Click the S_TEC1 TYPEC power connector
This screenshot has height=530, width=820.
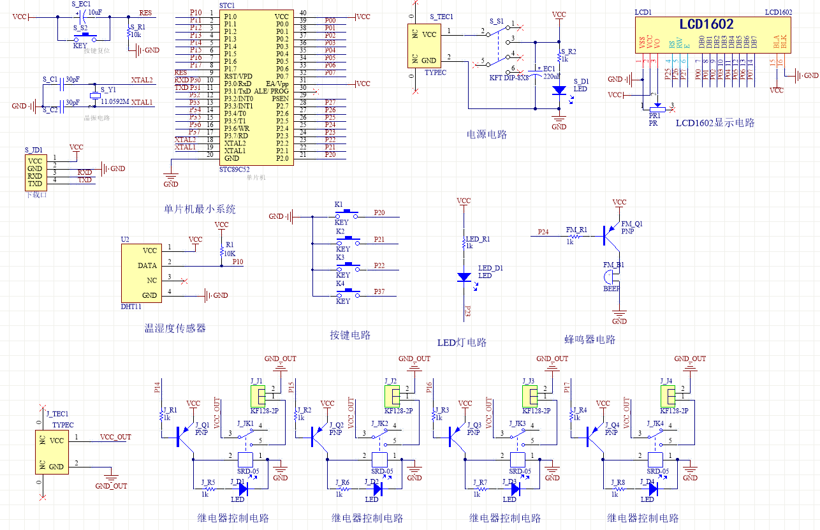(424, 46)
